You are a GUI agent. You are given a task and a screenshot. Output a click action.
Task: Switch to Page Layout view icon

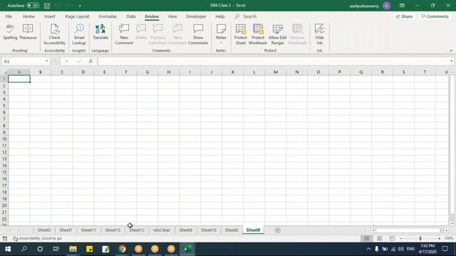tap(380, 238)
